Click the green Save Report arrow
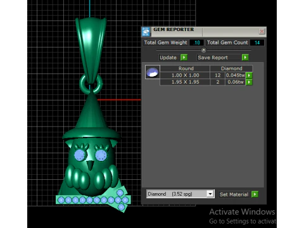 tap(245, 58)
